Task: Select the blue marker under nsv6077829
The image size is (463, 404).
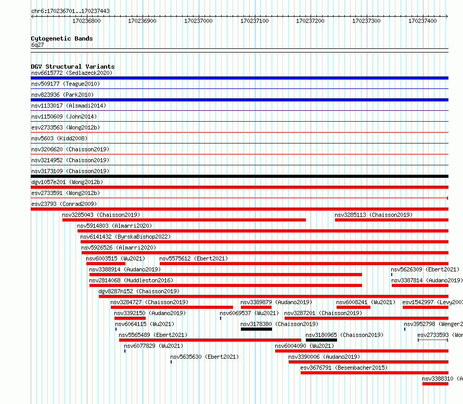Action: [125, 351]
